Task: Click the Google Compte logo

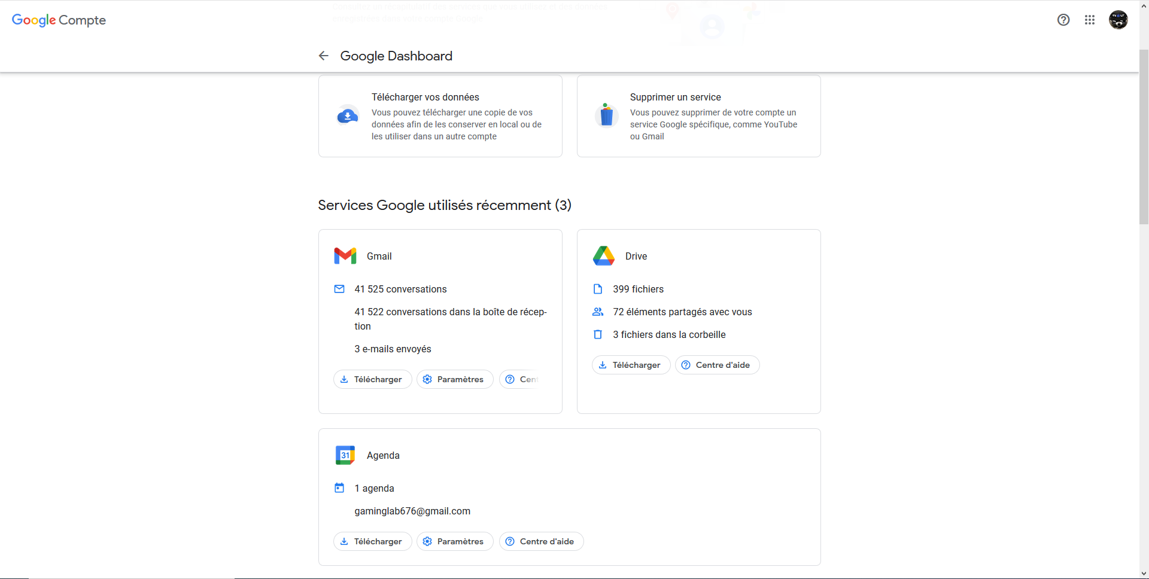Action: (x=59, y=20)
